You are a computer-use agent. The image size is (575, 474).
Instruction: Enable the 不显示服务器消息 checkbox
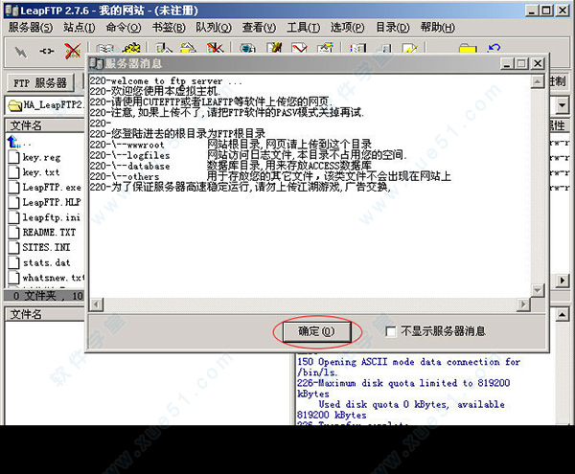(391, 332)
